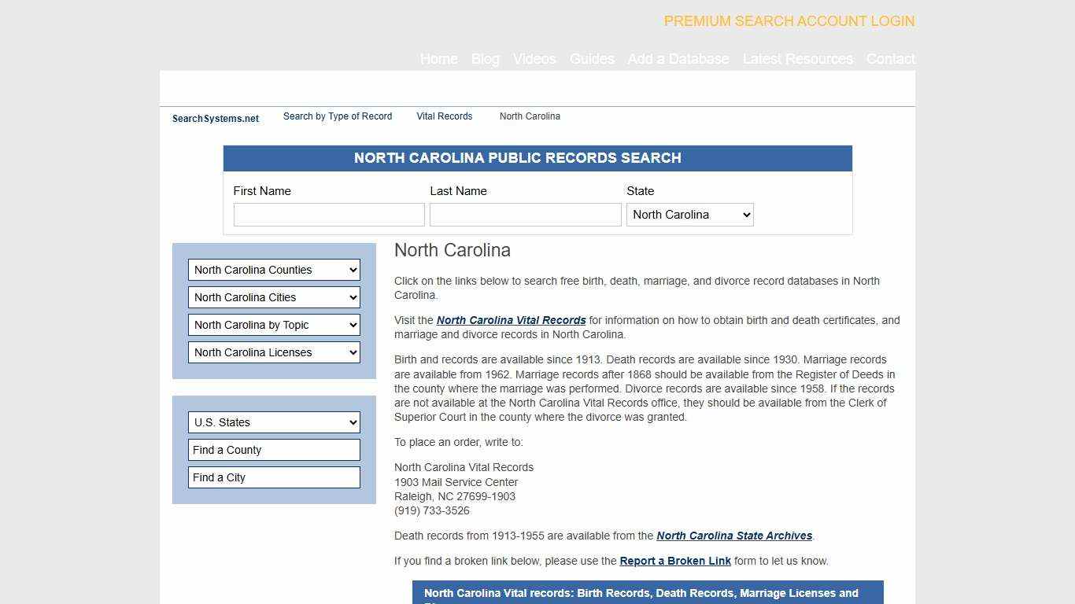Open the North Carolina Vital Records link
This screenshot has height=604, width=1075.
pyautogui.click(x=511, y=320)
